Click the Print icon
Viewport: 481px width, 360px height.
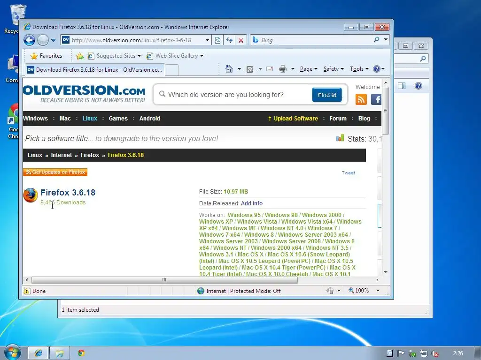282,69
